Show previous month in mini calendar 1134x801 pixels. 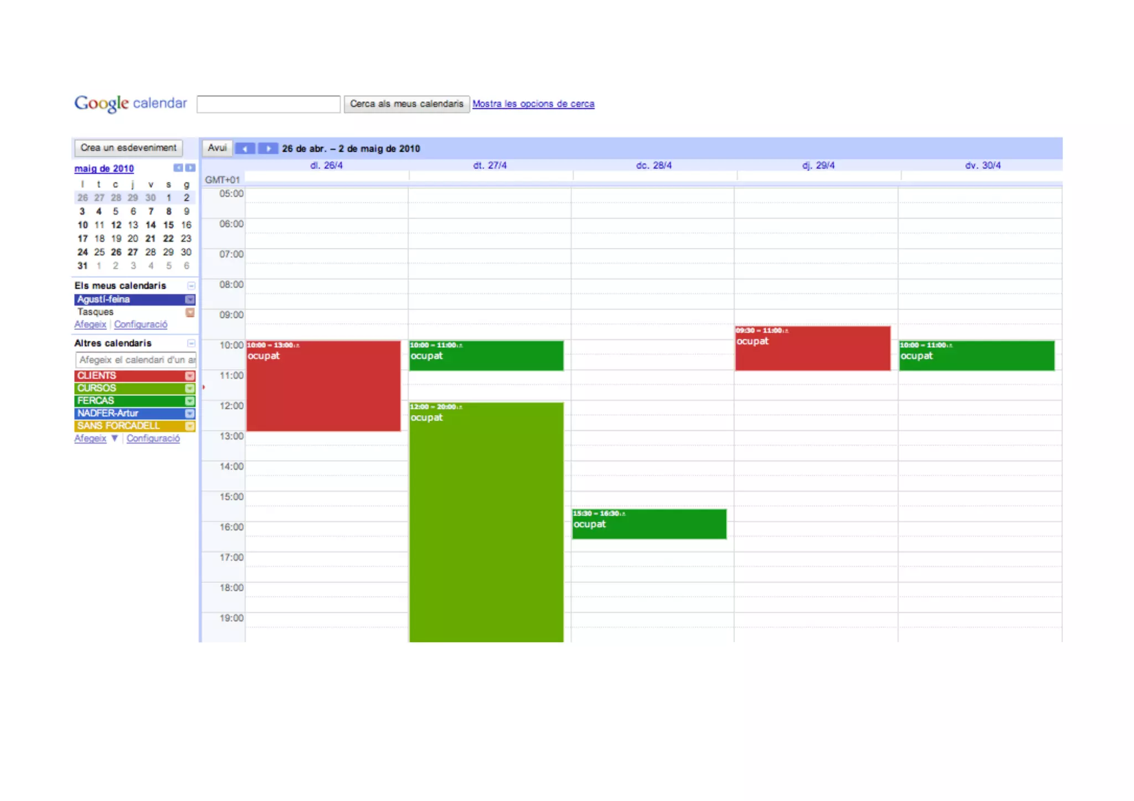coord(178,168)
